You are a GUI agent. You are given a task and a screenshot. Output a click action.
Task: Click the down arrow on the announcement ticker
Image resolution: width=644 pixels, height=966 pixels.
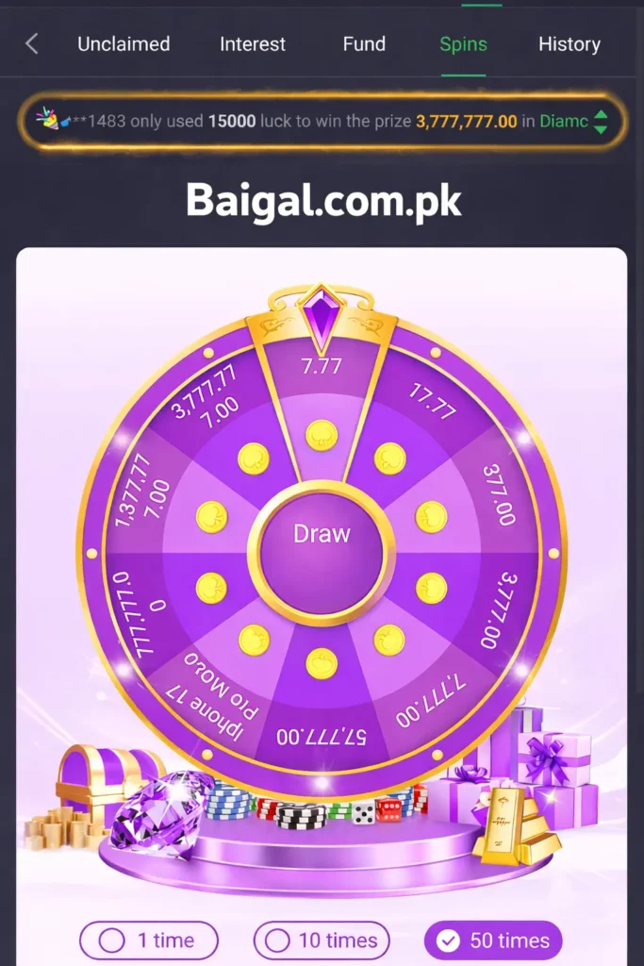click(601, 129)
